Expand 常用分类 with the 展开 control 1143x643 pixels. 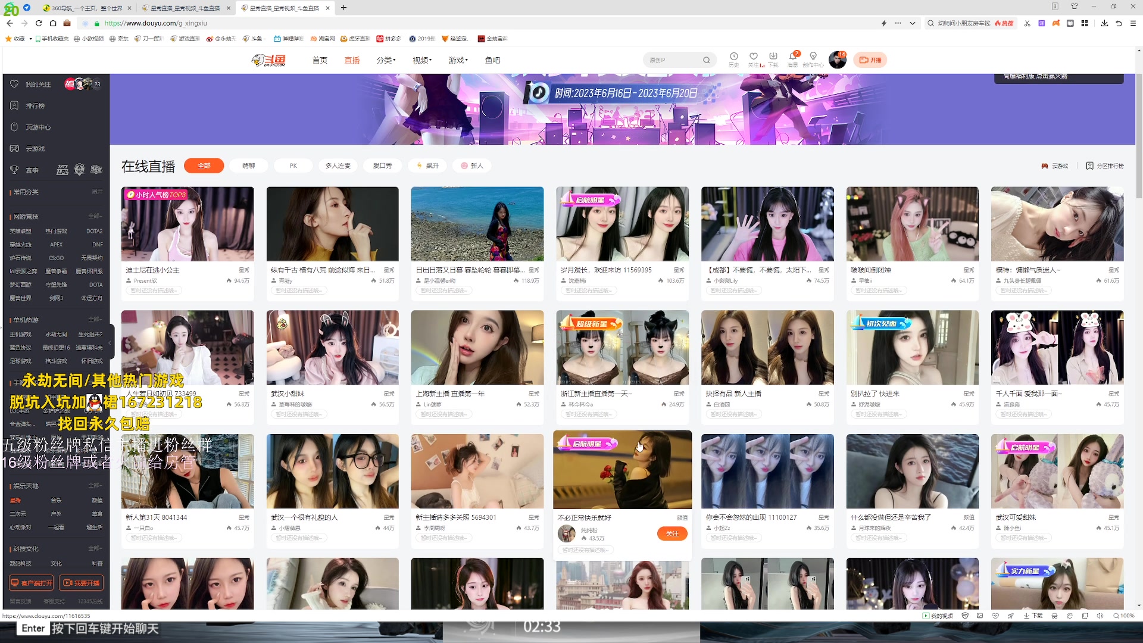96,192
